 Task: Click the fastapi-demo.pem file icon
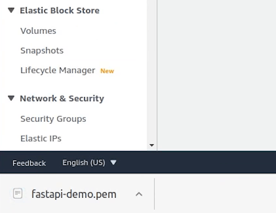[18, 194]
